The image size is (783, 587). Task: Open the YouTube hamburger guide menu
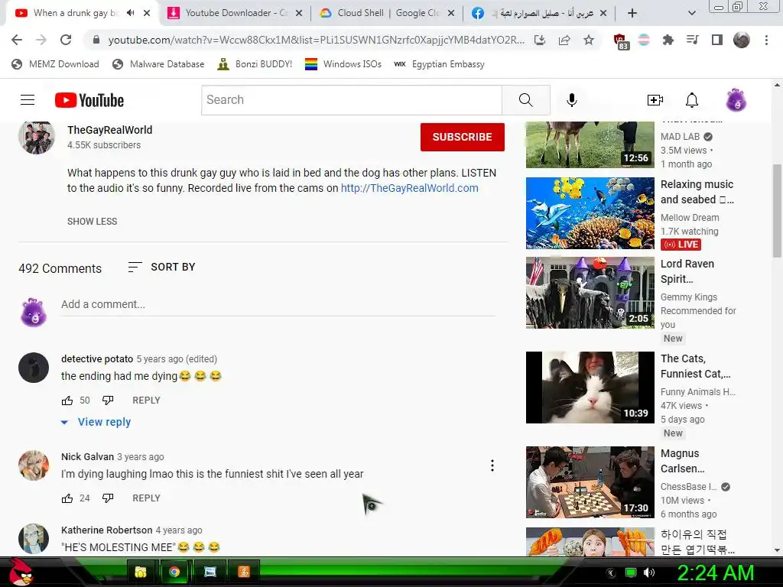(x=28, y=100)
